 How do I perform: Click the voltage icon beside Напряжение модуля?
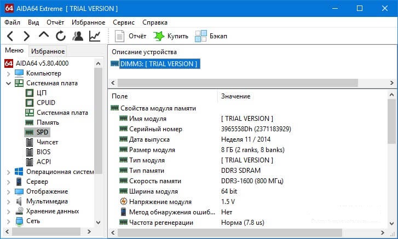pos(123,201)
